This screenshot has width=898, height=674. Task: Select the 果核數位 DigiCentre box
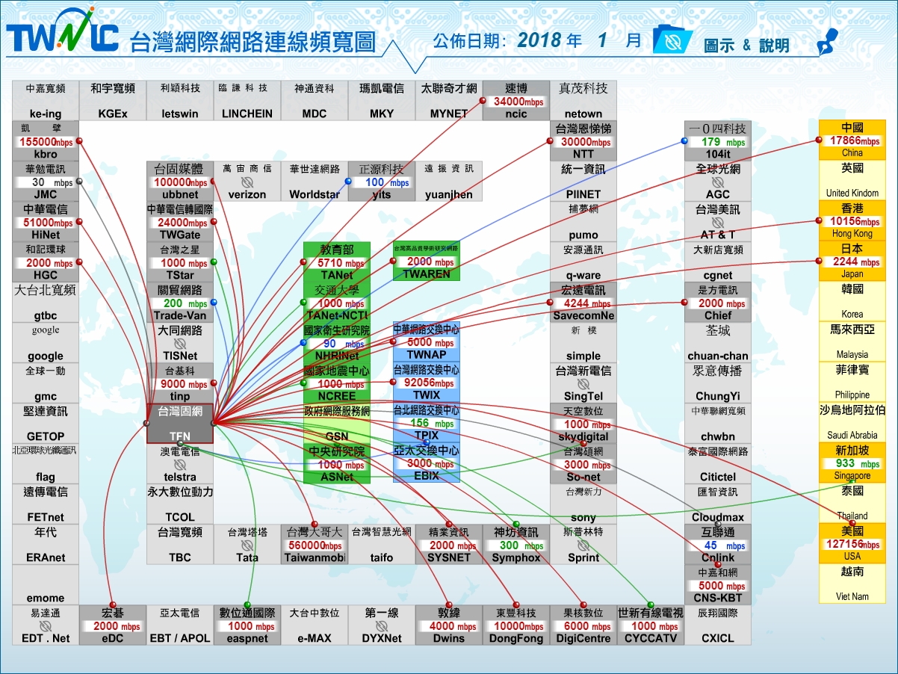click(583, 625)
